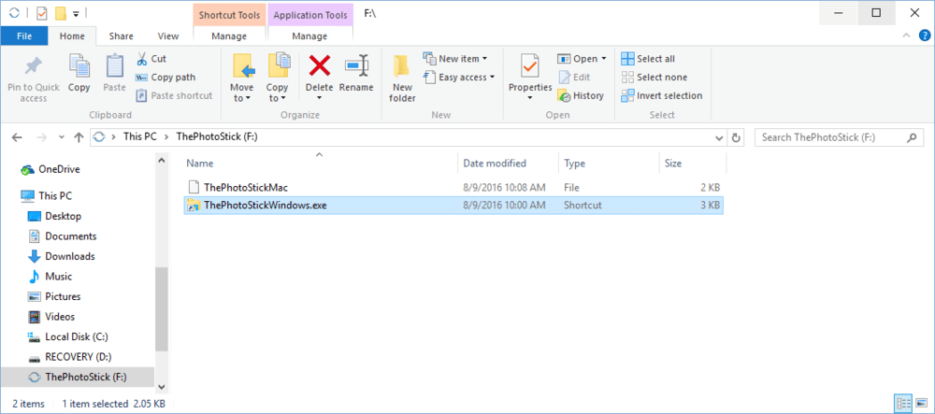Click Pin to Quick access icon
Viewport: 935px width, 414px height.
(x=34, y=67)
